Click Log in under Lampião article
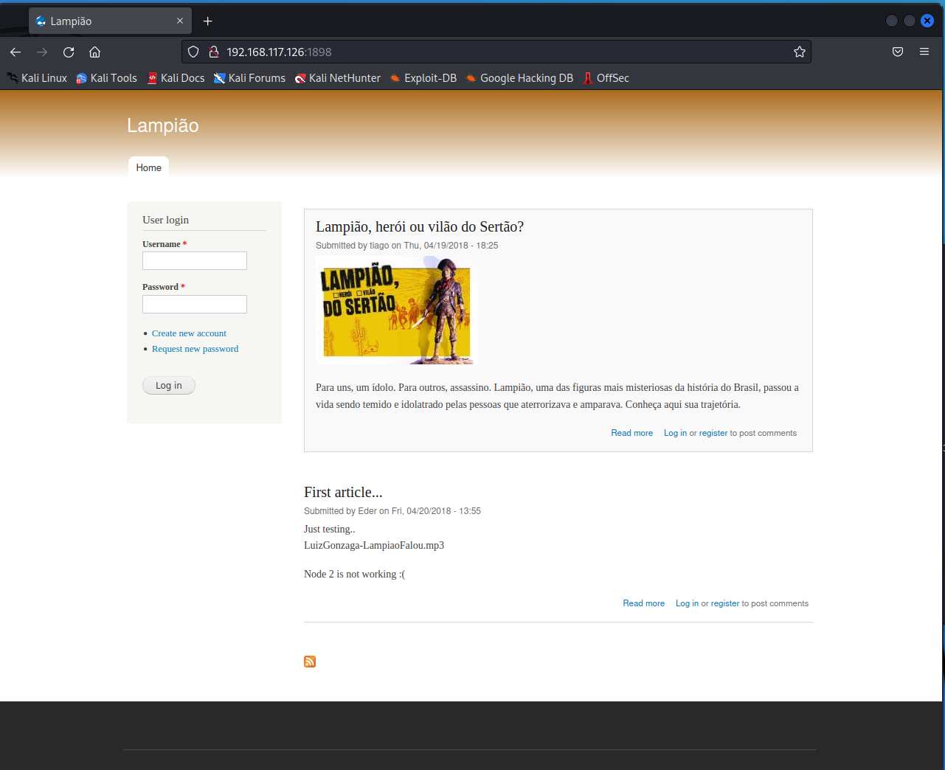 [x=675, y=433]
